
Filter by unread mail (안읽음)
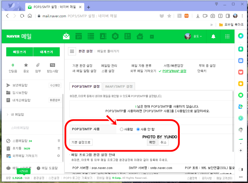[13, 68]
